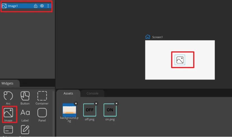232x137 pixels.
Task: Select the Arc widget
Action: pos(8,97)
